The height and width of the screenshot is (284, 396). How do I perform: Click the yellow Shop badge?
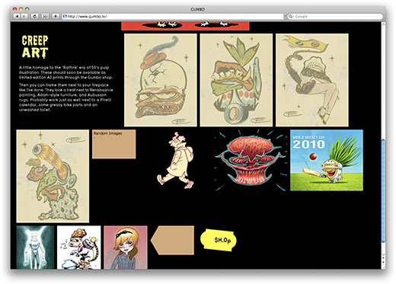click(219, 240)
